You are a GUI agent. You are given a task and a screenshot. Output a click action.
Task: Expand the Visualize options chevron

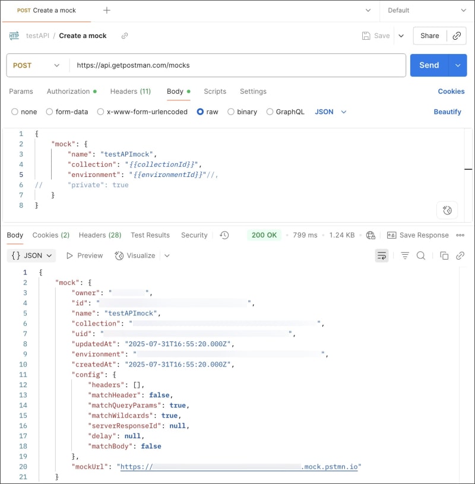tap(167, 255)
